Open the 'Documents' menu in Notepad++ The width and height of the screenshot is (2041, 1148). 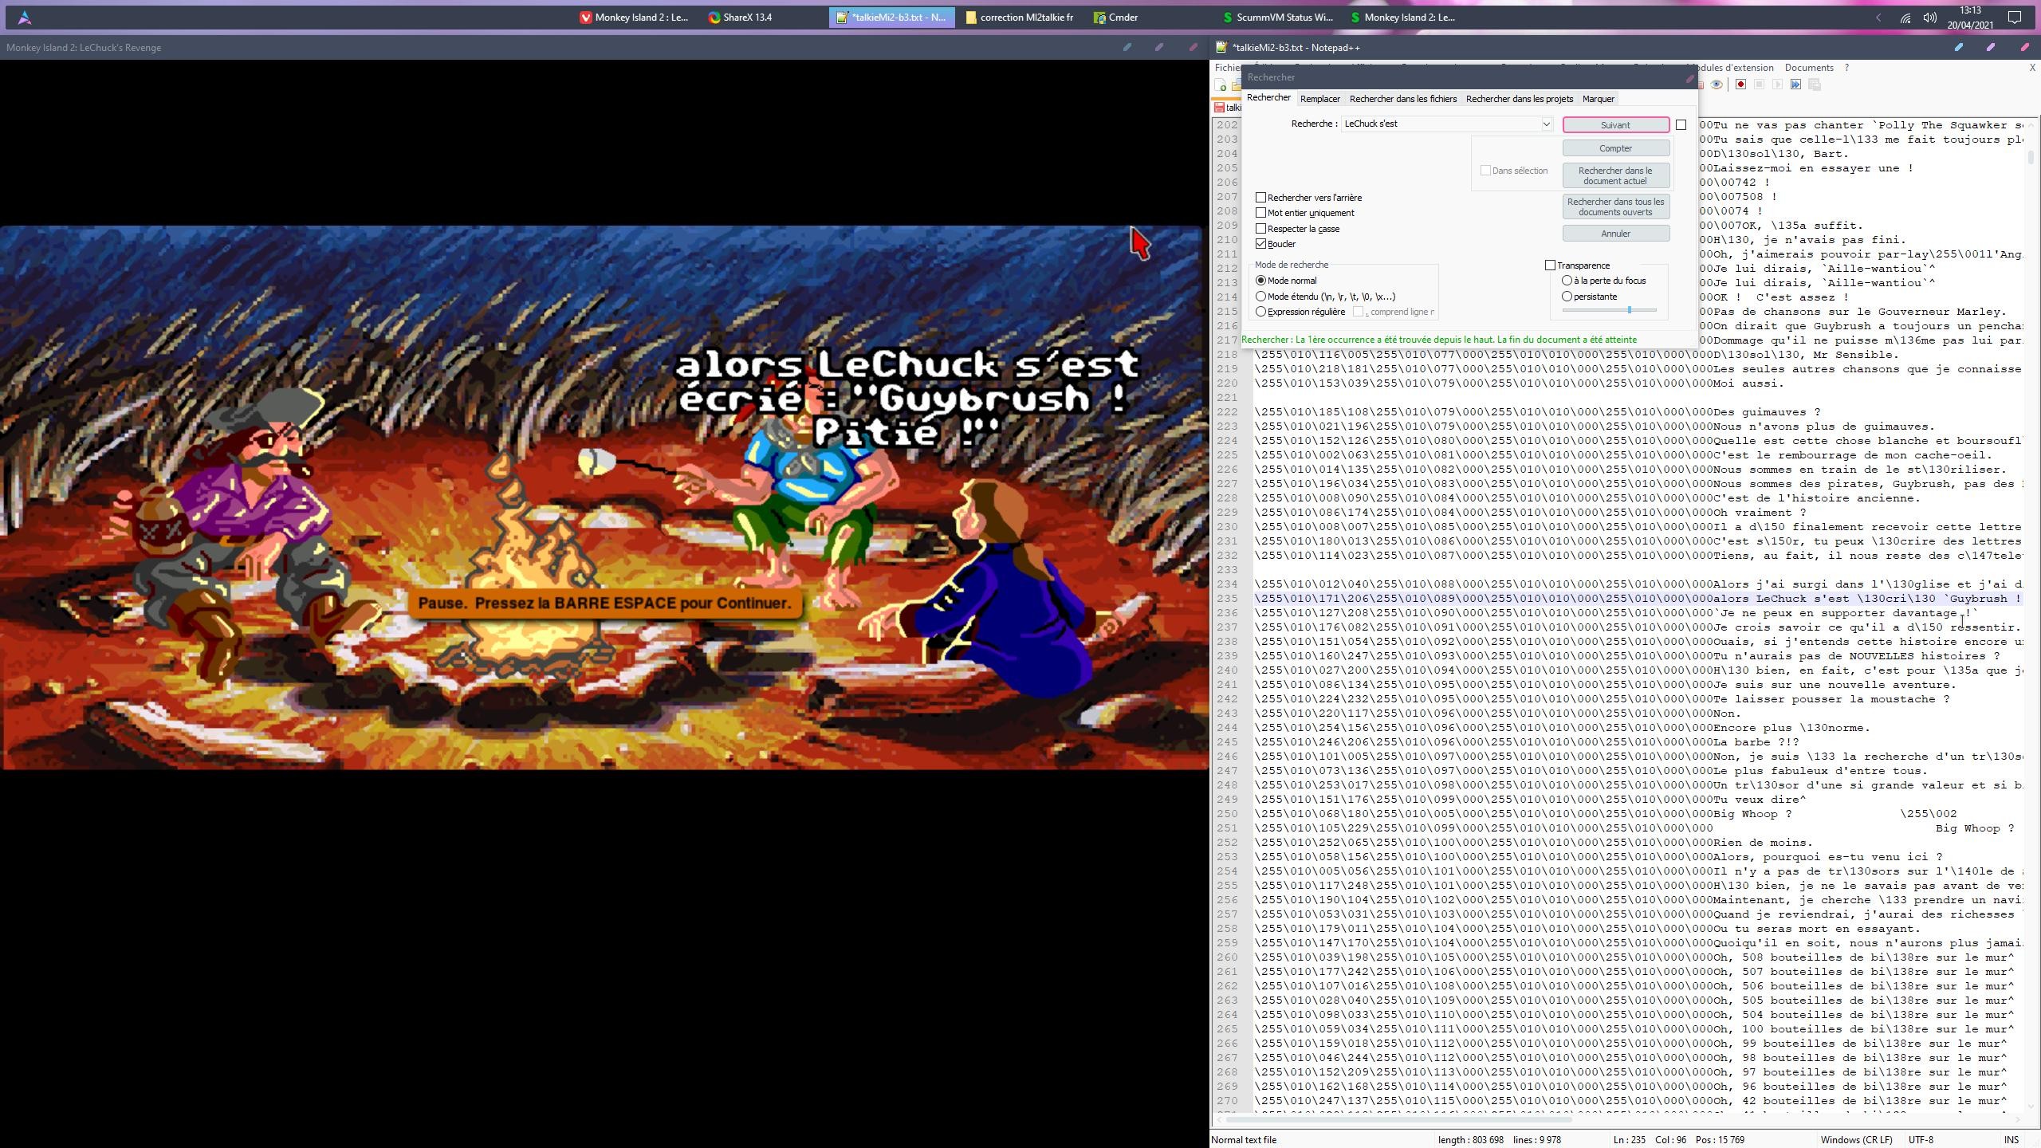pos(1809,68)
